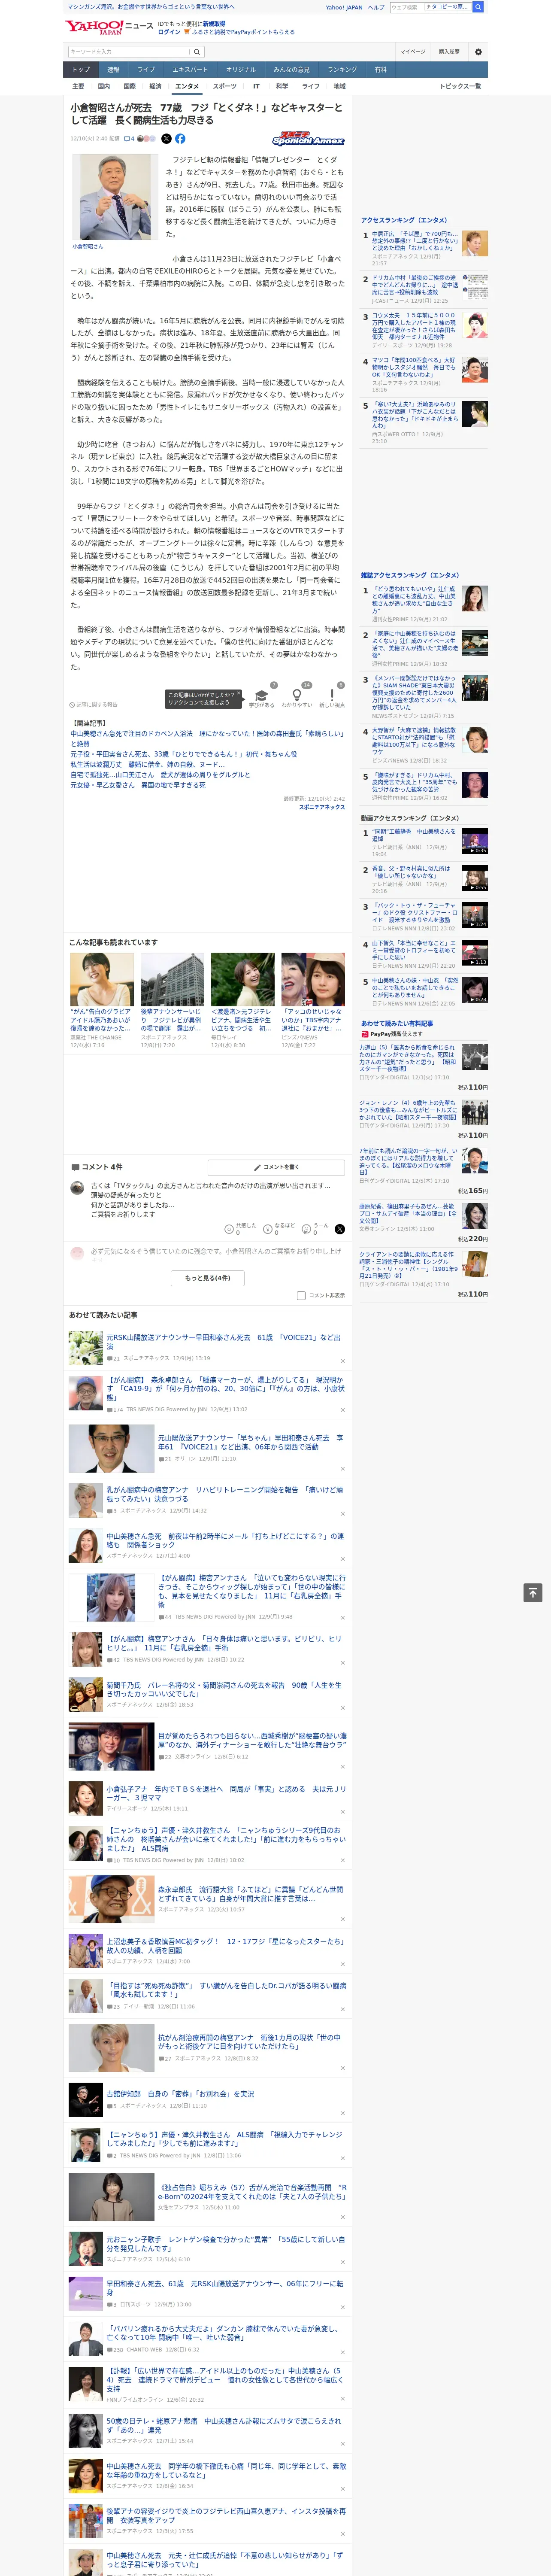The image size is (551, 2576).
Task: Click コメントを書く button
Action: coord(276,1167)
